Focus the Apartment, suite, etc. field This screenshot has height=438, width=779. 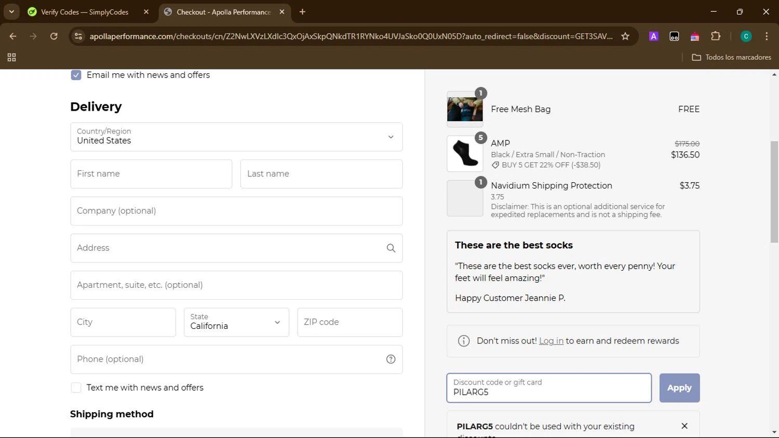236,285
